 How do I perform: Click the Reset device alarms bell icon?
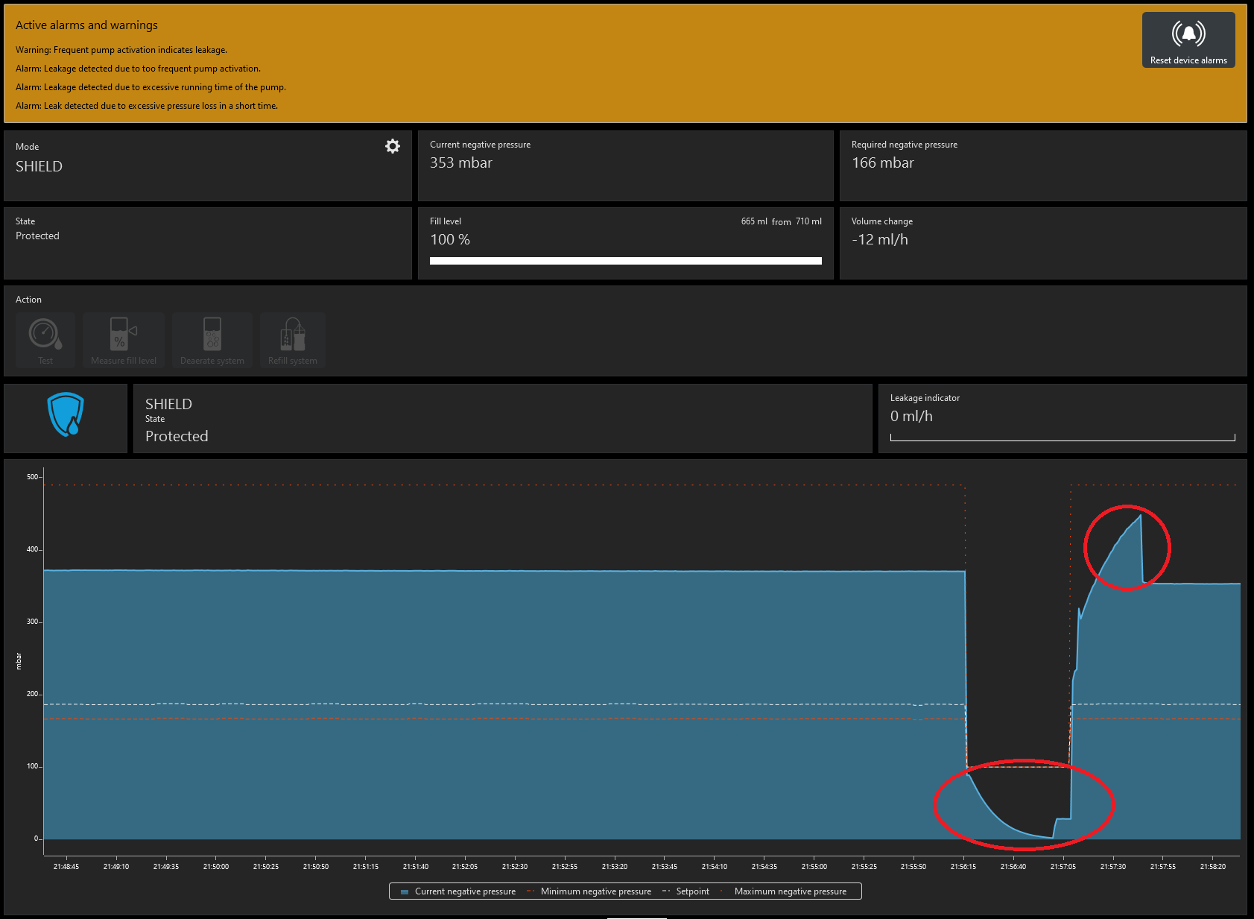pyautogui.click(x=1188, y=34)
